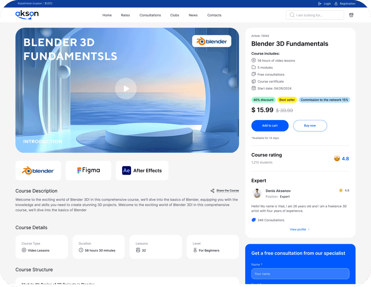Viewport: 371px width, 287px height.
Task: Click the Login icon in top bar
Action: [x=320, y=4]
